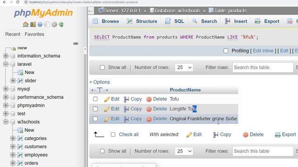Image resolution: width=298 pixels, height=167 pixels.
Task: Click the top Filter rows search field
Action: 263,67
